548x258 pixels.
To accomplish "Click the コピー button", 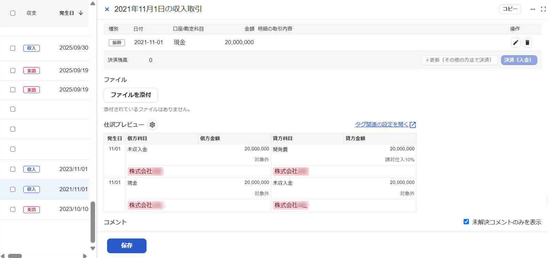I will [x=510, y=9].
